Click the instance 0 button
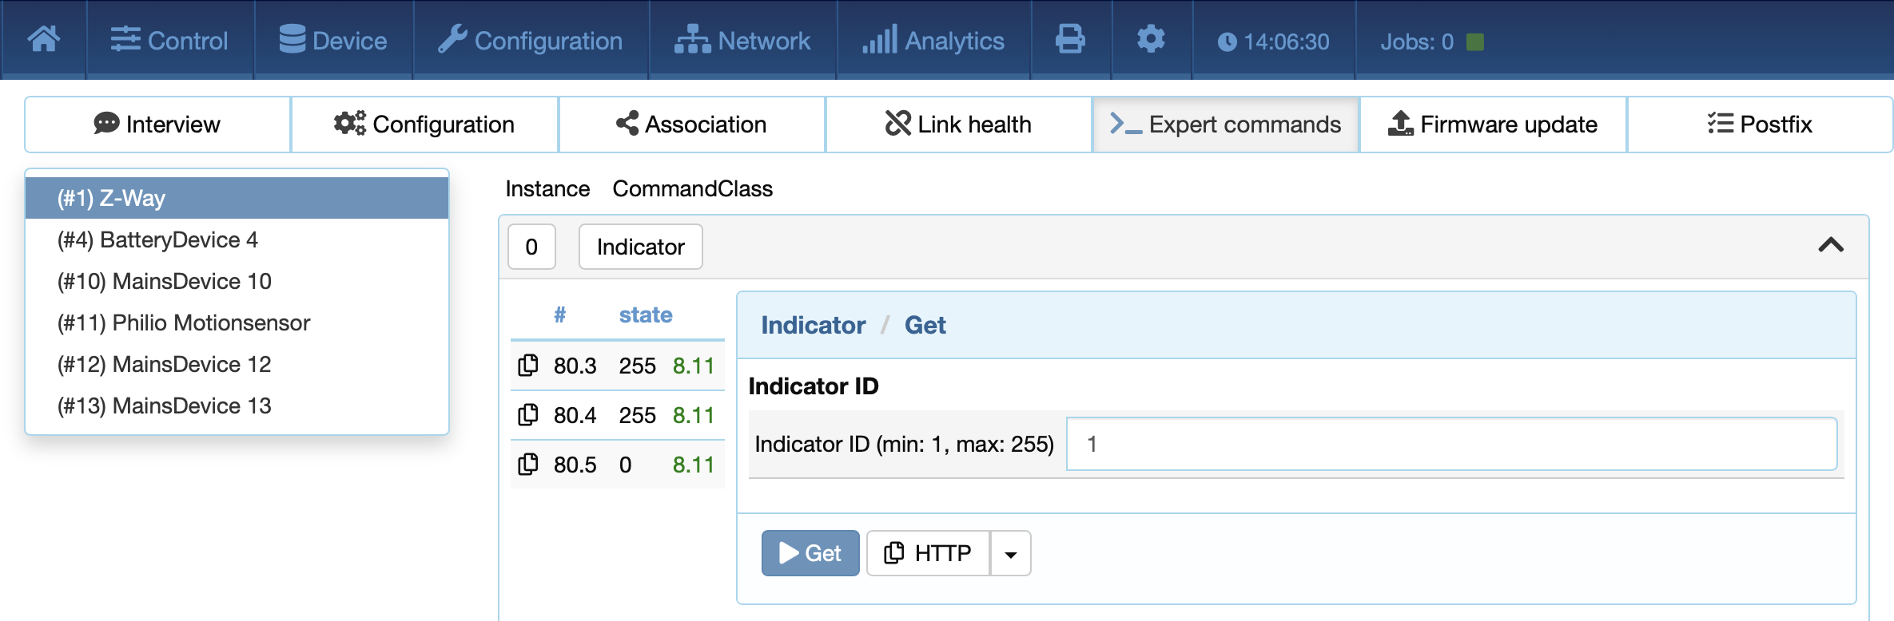Image resolution: width=1894 pixels, height=621 pixels. pos(531,247)
